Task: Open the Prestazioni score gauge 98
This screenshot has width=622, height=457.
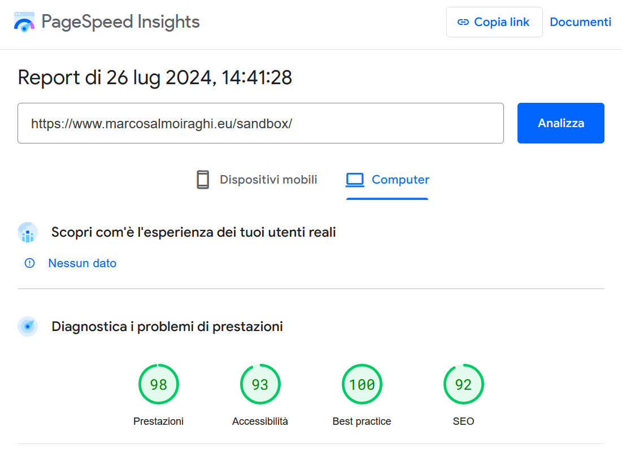Action: (x=159, y=384)
